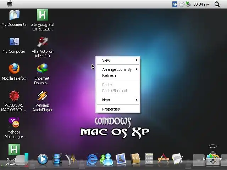The height and width of the screenshot is (170, 227).
Task: Select the green H icon near the dock
Action: pos(14,149)
